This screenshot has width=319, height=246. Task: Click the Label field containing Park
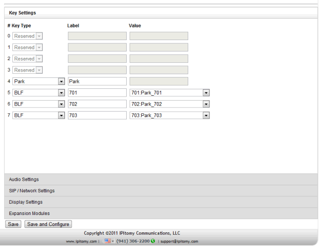pyautogui.click(x=97, y=82)
